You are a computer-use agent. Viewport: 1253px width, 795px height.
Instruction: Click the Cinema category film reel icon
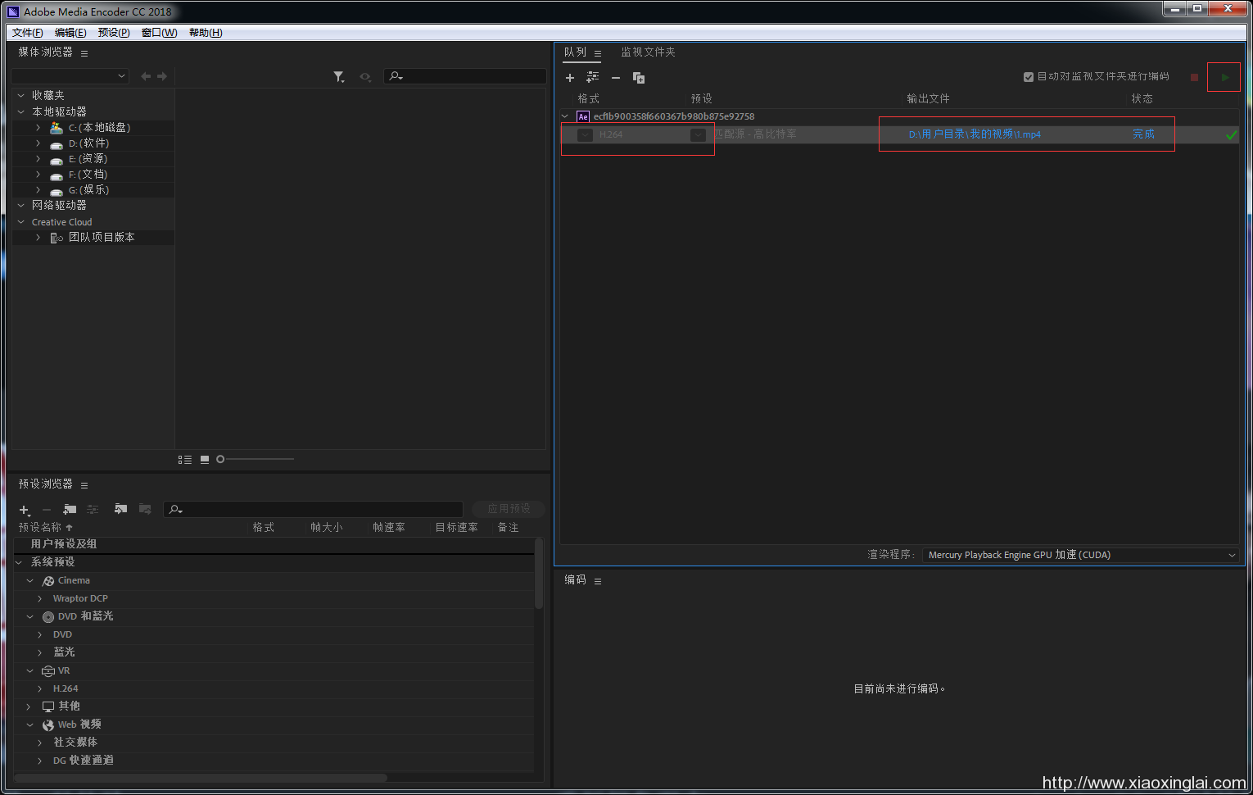click(x=48, y=581)
